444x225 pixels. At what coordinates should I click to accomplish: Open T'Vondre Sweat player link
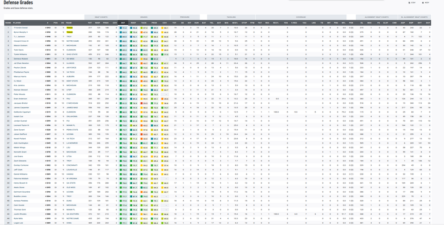pyautogui.click(x=20, y=27)
